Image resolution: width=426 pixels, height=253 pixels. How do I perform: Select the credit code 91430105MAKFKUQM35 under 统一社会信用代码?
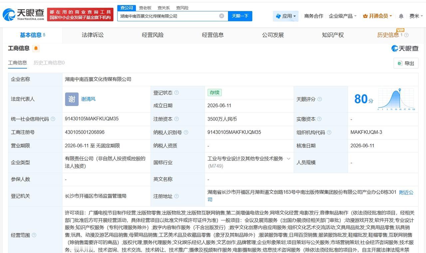tap(92, 119)
